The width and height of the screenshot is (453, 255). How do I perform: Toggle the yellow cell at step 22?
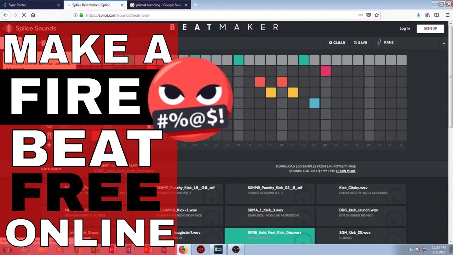tap(293, 92)
